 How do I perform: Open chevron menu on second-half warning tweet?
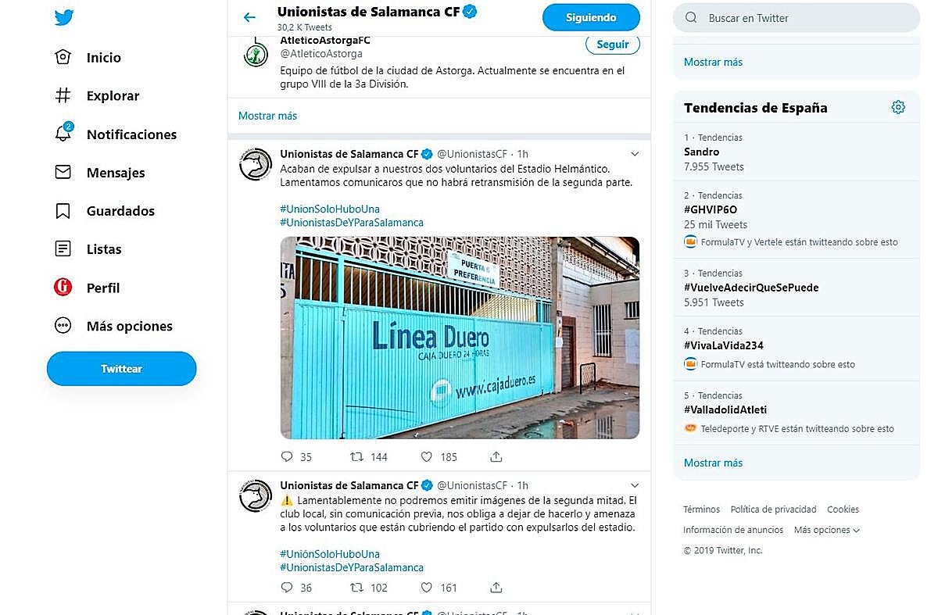tap(635, 485)
